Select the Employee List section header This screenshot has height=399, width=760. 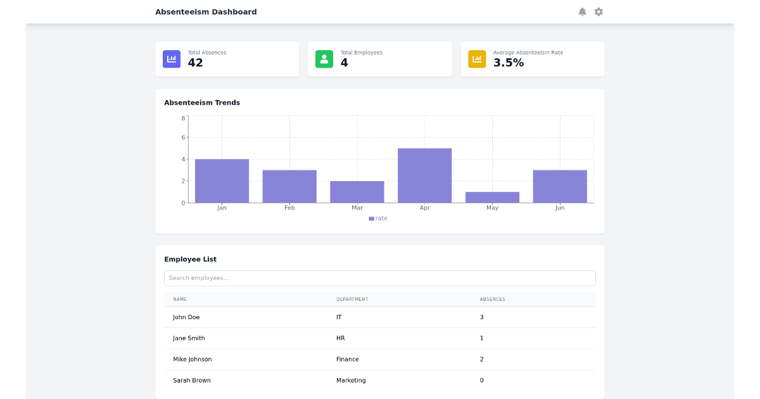[191, 259]
